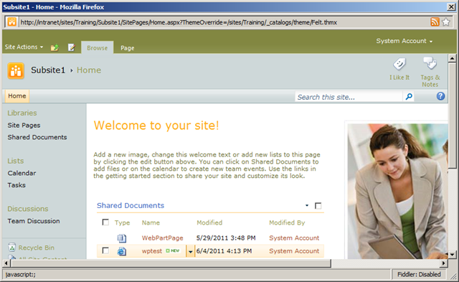Sort by the Modified By column header
The image size is (459, 282).
287,222
